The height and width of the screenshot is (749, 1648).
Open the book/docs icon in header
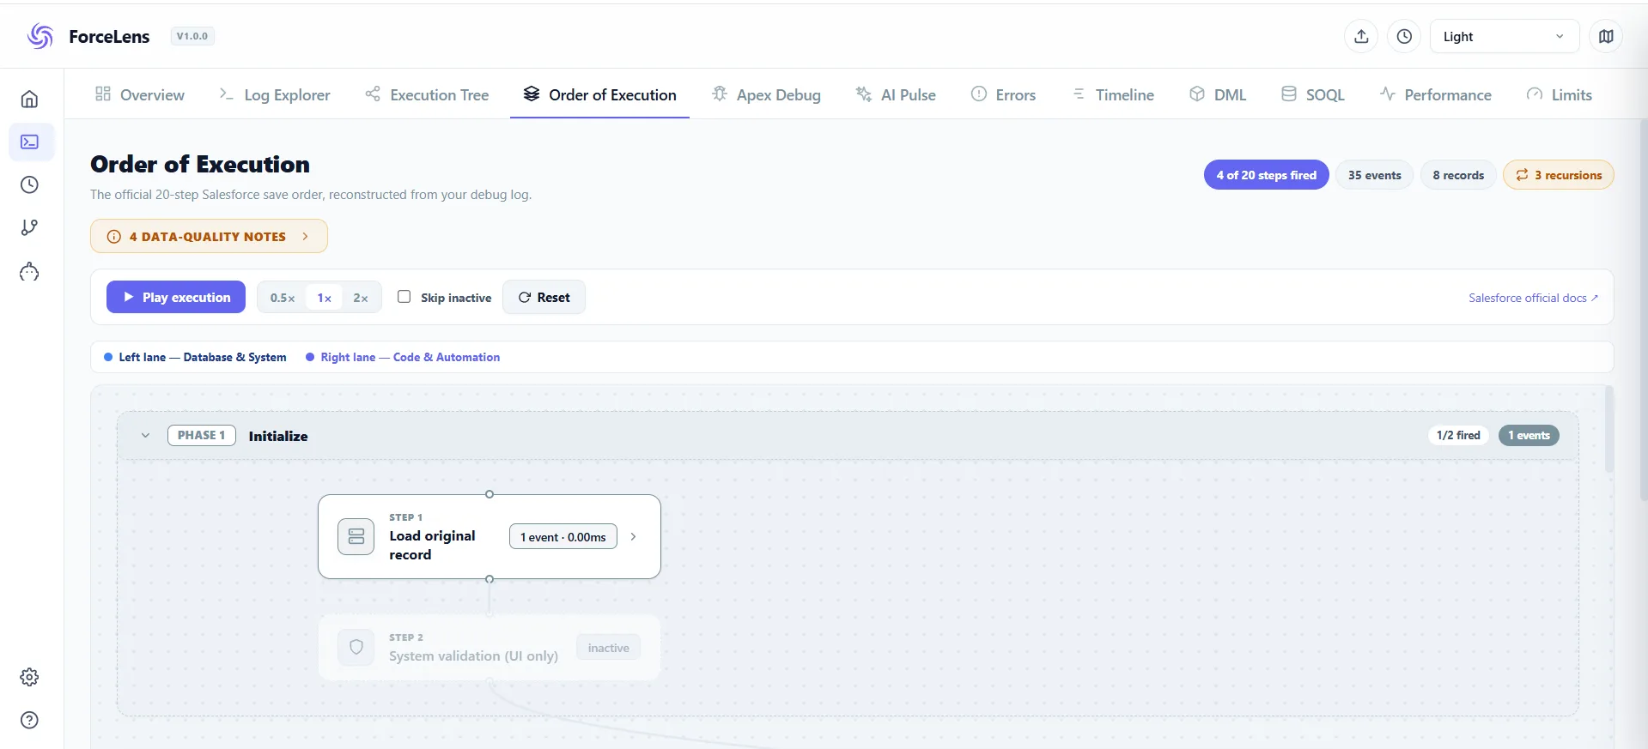(1606, 36)
